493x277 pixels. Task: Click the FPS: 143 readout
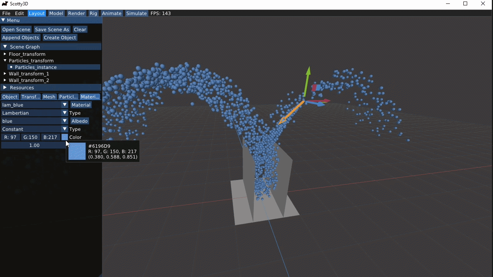pyautogui.click(x=161, y=13)
